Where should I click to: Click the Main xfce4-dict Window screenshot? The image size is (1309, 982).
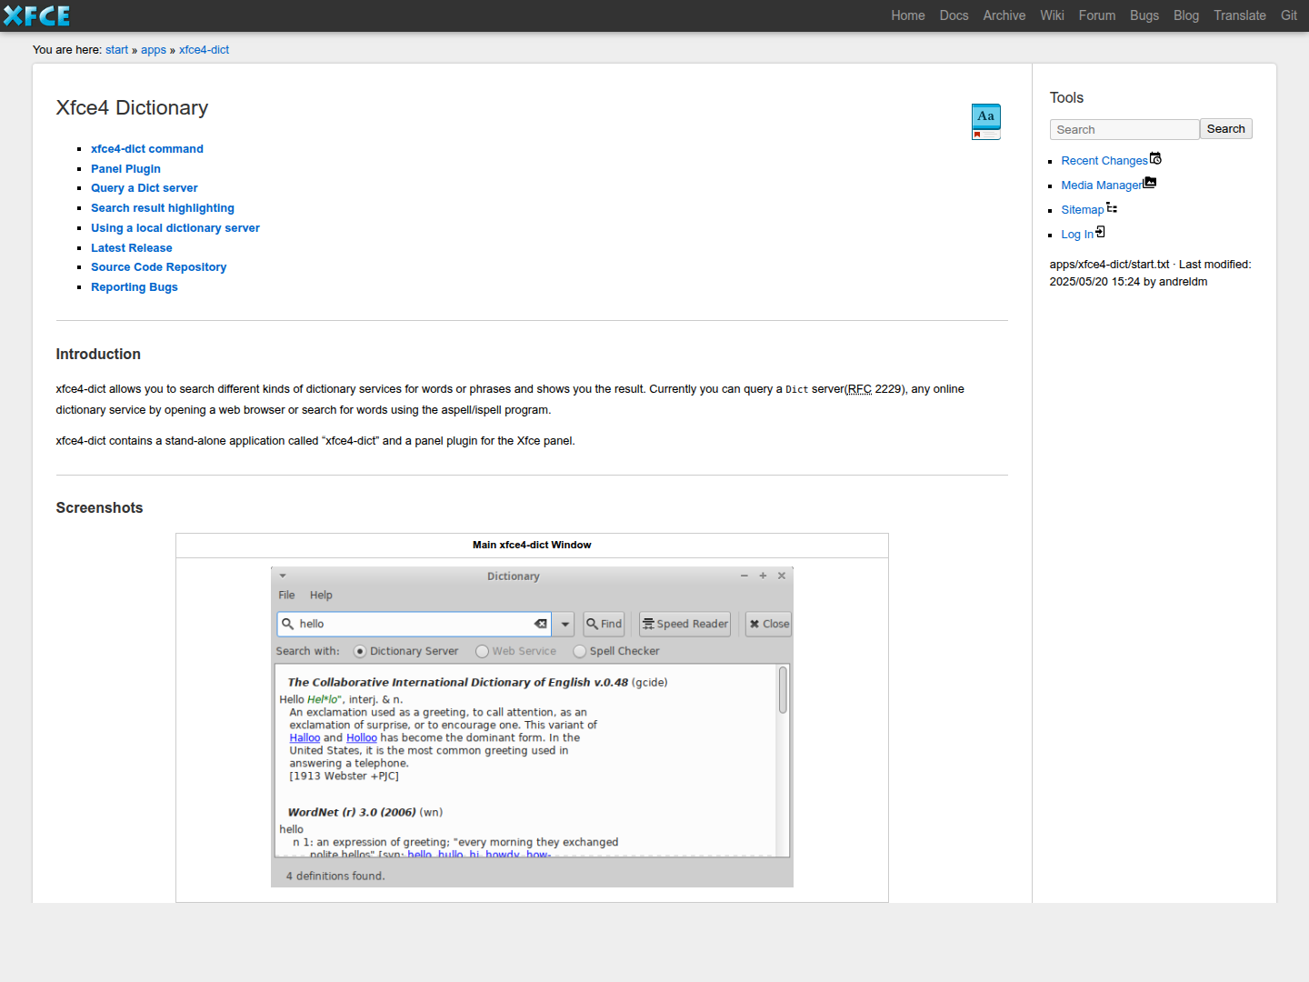point(532,726)
